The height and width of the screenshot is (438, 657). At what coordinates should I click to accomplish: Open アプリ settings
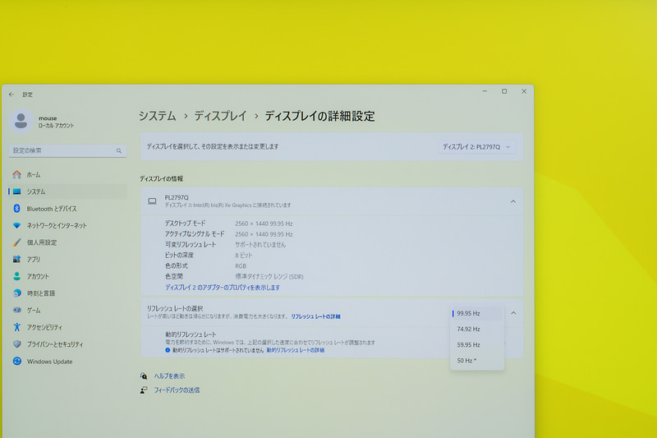click(x=67, y=259)
